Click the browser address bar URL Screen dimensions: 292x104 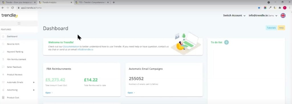(31, 8)
